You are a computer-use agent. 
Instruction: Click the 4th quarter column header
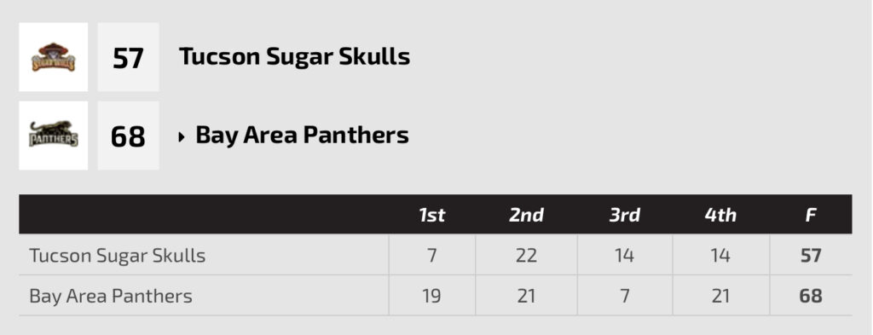pyautogui.click(x=720, y=215)
